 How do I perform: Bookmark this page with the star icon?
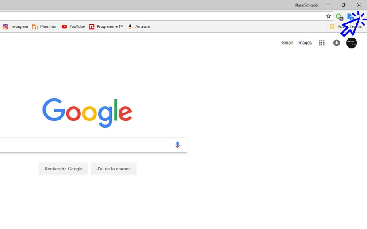click(329, 16)
